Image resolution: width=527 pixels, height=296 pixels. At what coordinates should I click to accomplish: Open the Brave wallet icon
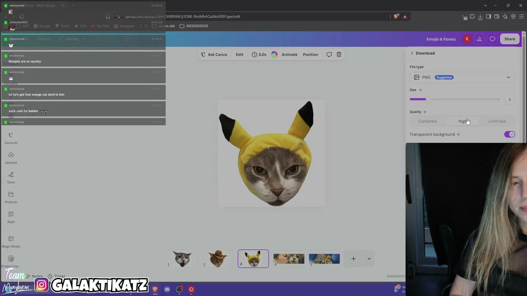[x=497, y=16]
